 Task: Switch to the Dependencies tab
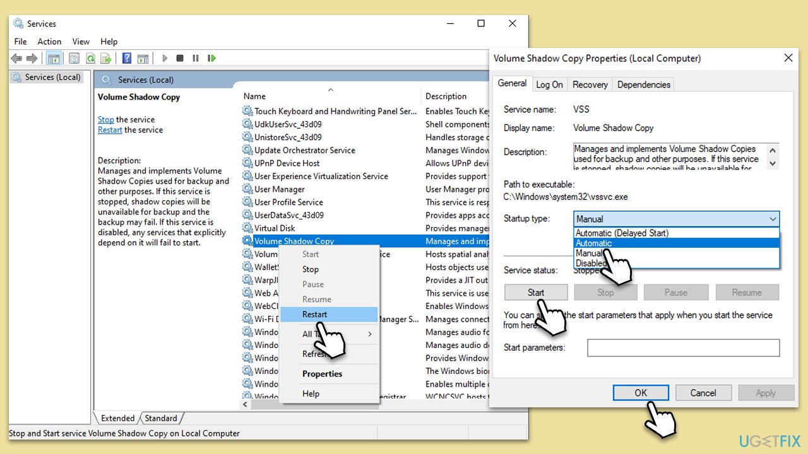(x=643, y=84)
